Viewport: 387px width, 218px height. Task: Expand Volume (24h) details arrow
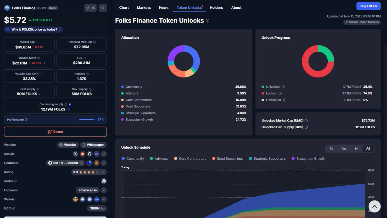(45, 63)
